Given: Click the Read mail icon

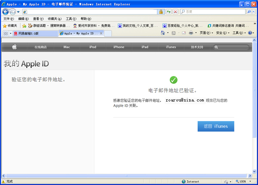Looking at the screenshot, I should [184, 33].
